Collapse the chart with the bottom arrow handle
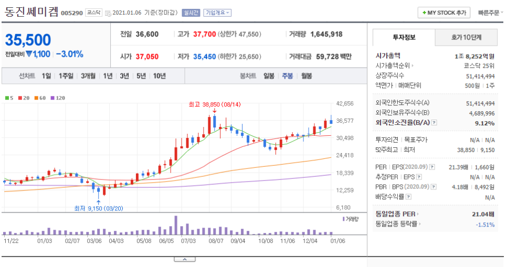The image size is (507, 267). [x=185, y=259]
